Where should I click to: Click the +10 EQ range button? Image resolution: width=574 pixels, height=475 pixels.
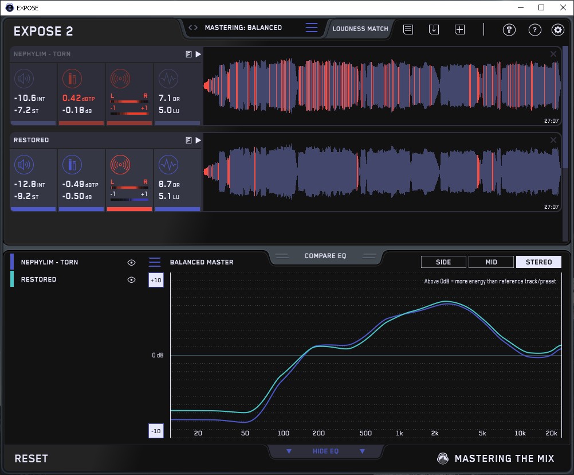[156, 280]
